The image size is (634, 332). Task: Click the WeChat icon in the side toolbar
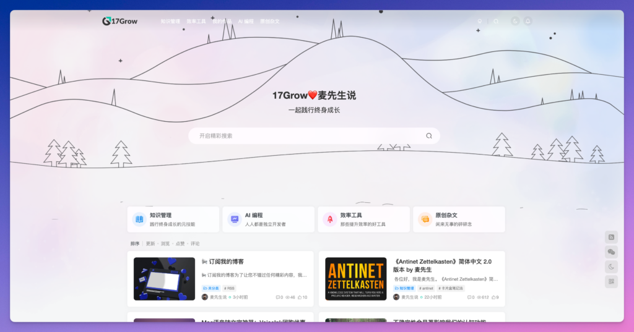point(611,252)
